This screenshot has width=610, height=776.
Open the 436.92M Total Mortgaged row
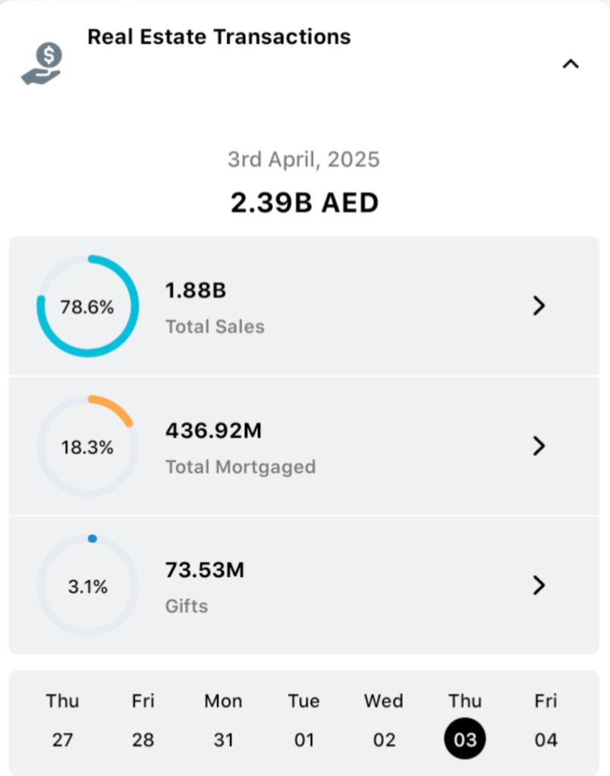(x=303, y=446)
